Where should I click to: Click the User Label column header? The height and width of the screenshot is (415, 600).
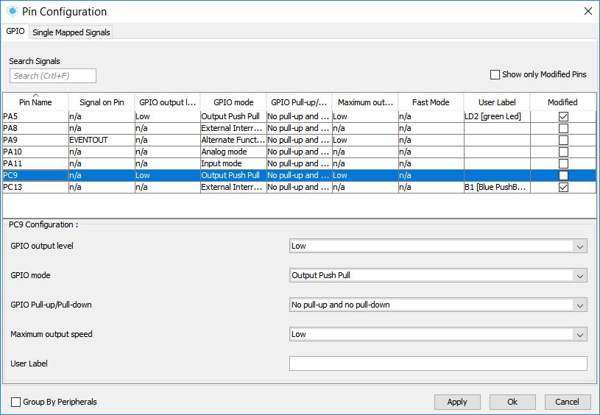click(x=497, y=102)
